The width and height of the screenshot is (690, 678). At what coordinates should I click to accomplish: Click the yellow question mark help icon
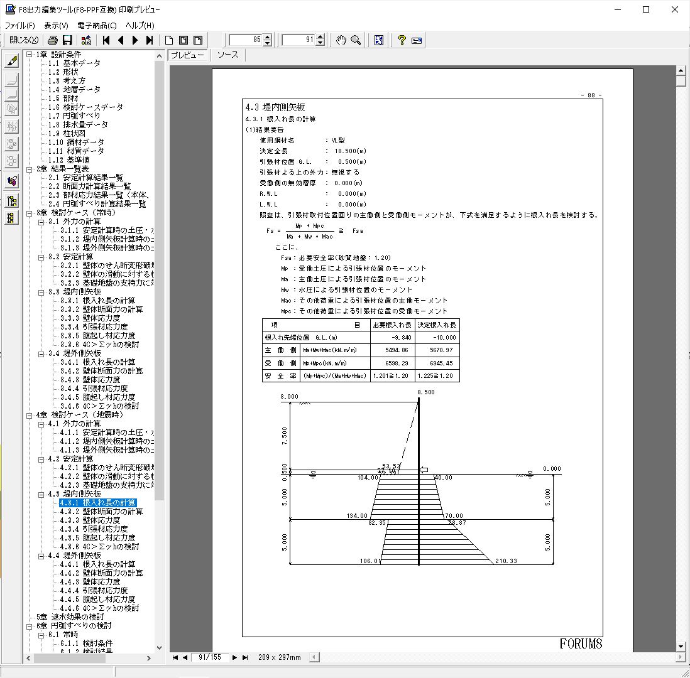click(x=402, y=40)
